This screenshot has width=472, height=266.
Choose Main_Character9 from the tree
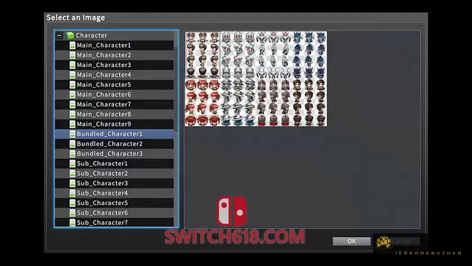[x=104, y=124]
